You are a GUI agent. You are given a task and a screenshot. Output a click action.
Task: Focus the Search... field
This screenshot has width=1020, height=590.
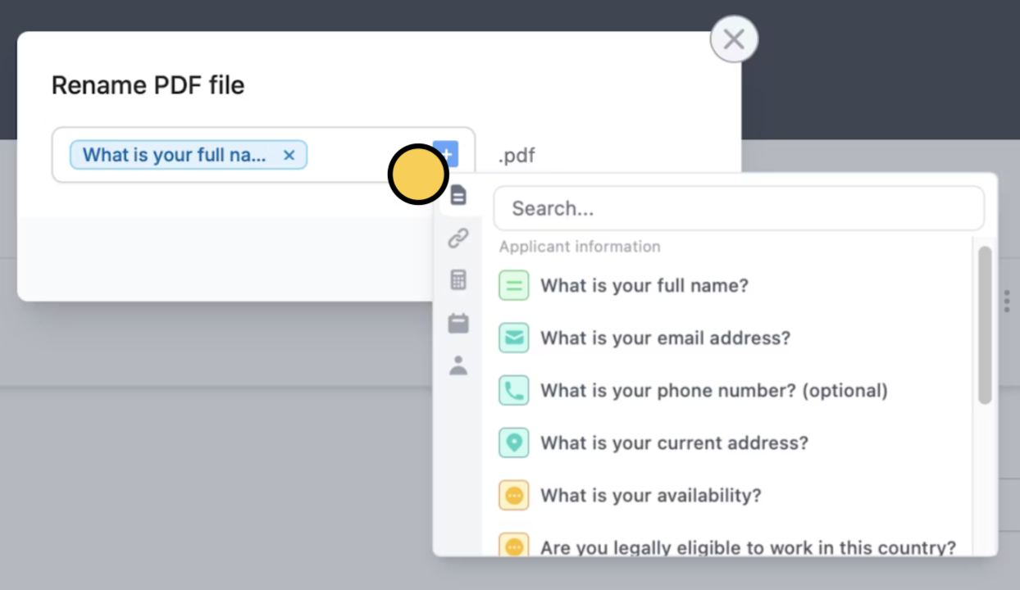pos(739,208)
